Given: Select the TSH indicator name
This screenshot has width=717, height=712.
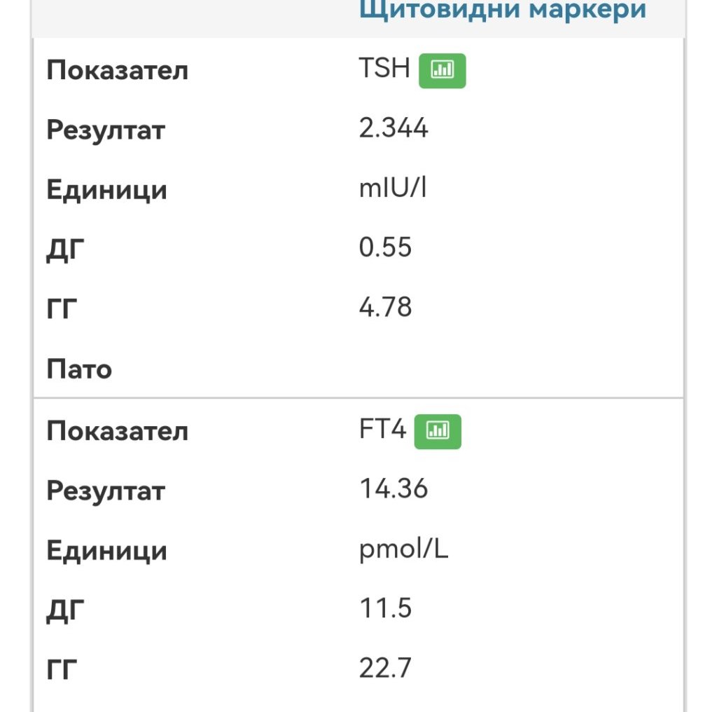Looking at the screenshot, I should point(384,69).
